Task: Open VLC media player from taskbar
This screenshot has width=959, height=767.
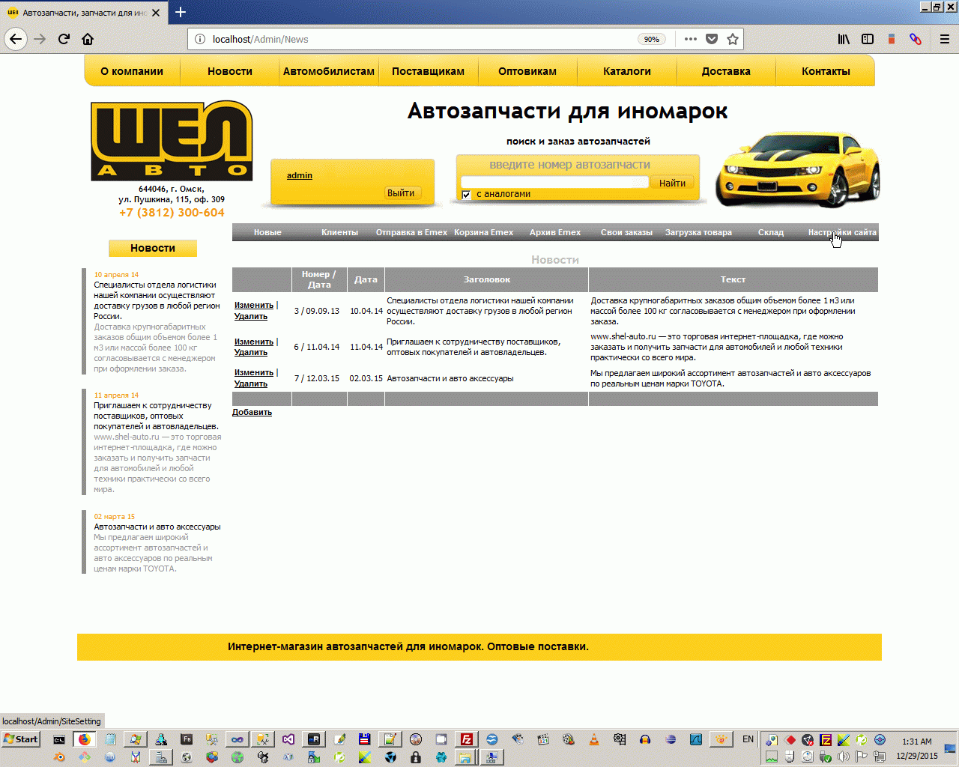Action: [x=594, y=739]
